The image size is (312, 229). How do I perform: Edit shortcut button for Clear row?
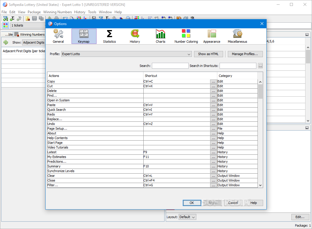click(x=213, y=176)
